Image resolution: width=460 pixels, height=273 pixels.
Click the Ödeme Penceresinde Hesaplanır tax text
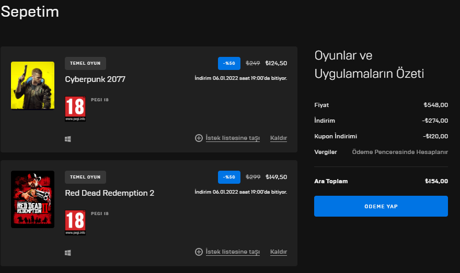[x=400, y=152]
